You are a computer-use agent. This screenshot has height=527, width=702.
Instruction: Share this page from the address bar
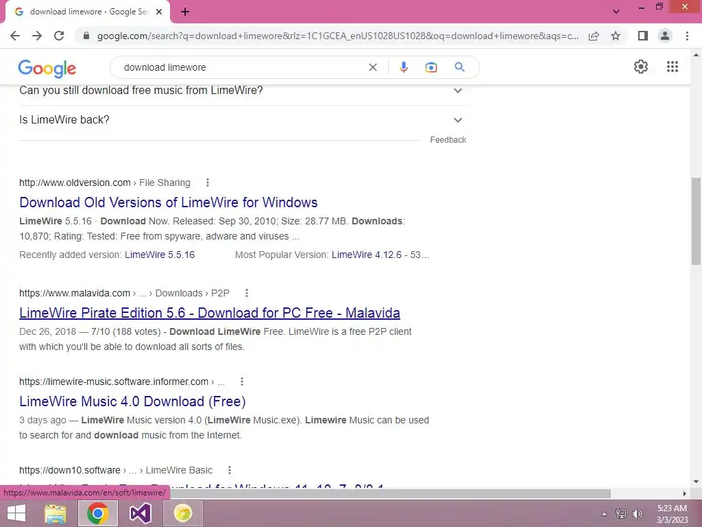pos(594,36)
